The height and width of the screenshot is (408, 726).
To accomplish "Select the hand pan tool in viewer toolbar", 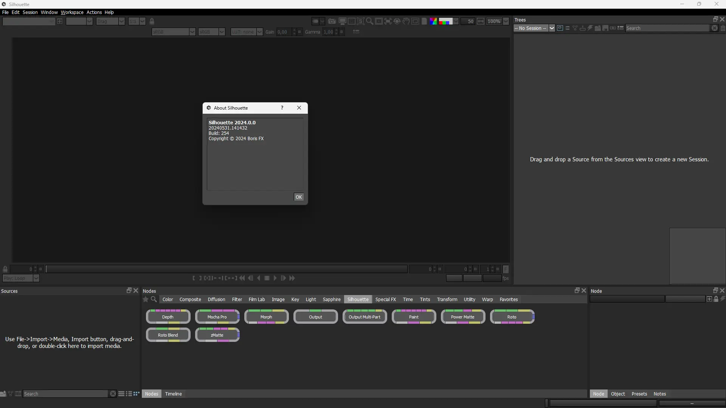I will pyautogui.click(x=406, y=22).
